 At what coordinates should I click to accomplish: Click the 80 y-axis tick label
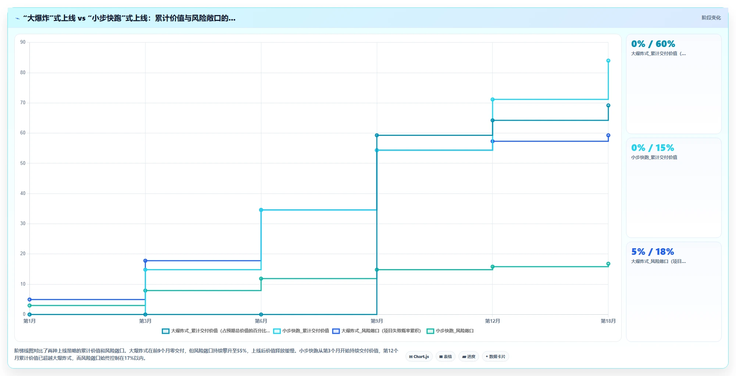click(x=23, y=73)
